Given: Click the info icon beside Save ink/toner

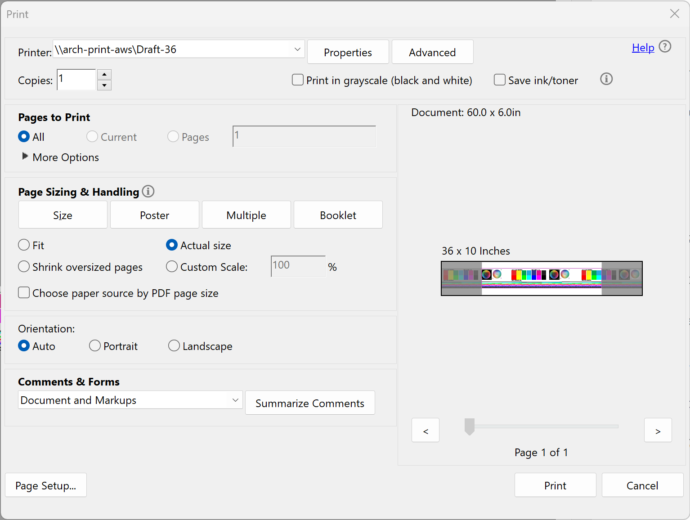Looking at the screenshot, I should [606, 79].
